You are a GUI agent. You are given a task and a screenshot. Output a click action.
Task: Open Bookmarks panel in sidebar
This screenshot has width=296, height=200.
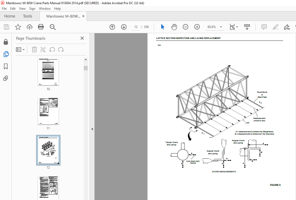6,66
